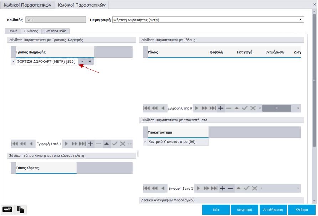Expand the Κεντρικό Υποκατάστημα row indicator

click(x=145, y=142)
